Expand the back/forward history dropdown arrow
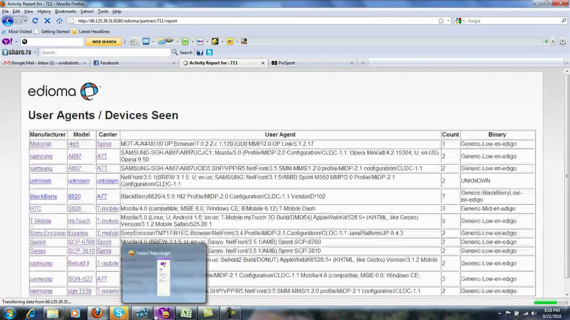The width and height of the screenshot is (570, 320). [x=25, y=21]
